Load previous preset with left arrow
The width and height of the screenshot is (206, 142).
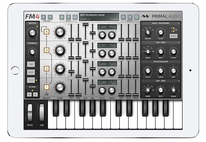tap(123, 17)
